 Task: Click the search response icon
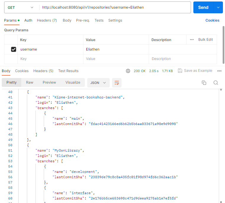coord(216,83)
